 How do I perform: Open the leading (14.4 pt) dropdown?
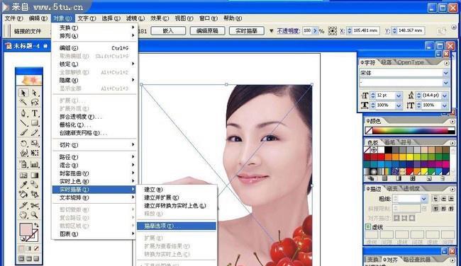coord(444,96)
